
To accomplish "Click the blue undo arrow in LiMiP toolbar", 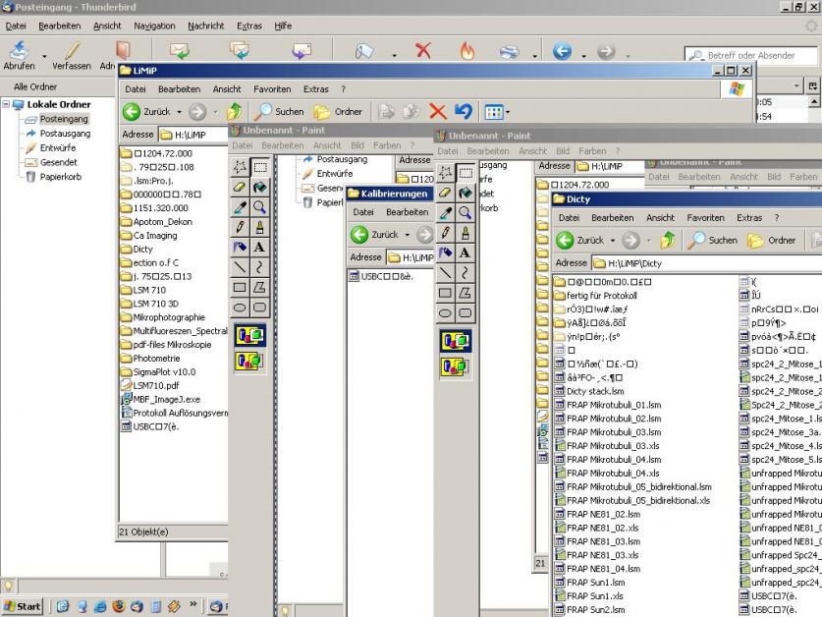I will (x=464, y=111).
